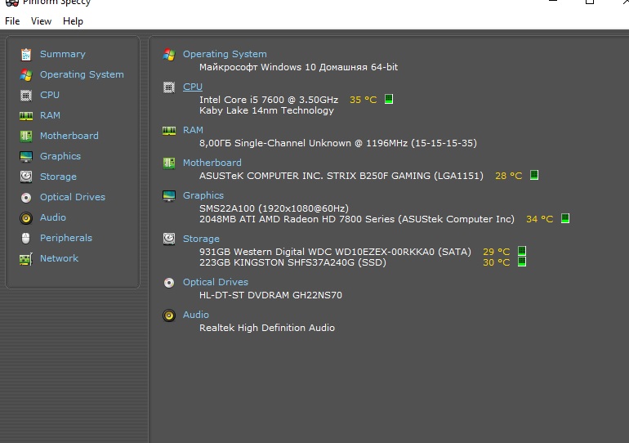Click the 30 °C SSD temperature value
Image resolution: width=629 pixels, height=443 pixels.
pyautogui.click(x=496, y=262)
